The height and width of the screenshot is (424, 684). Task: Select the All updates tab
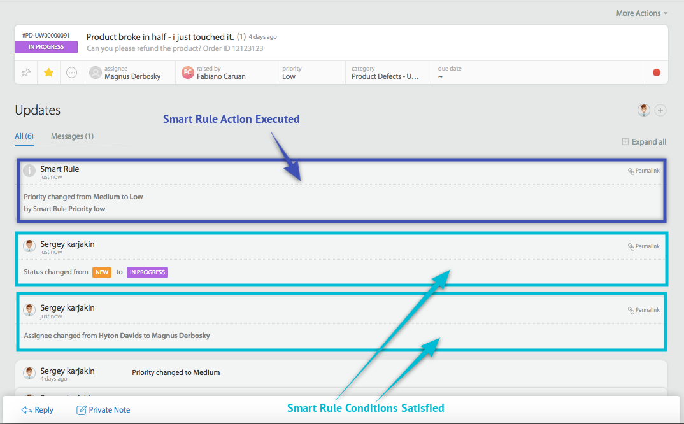[x=24, y=136]
